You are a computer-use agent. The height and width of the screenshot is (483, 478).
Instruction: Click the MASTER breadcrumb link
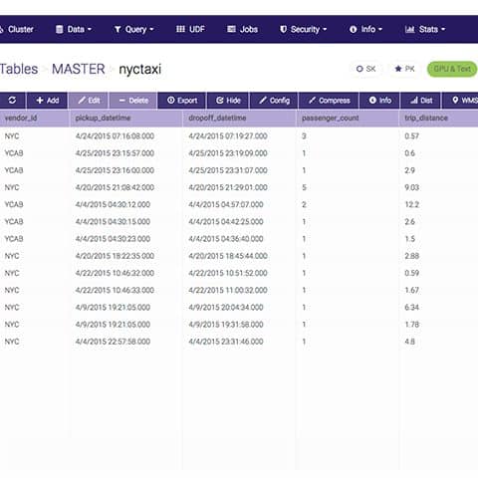[79, 69]
